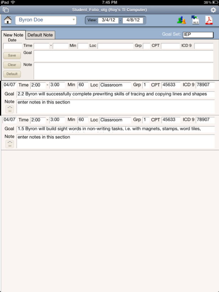
Task: Switch to the Default Note tab
Action: (x=40, y=35)
